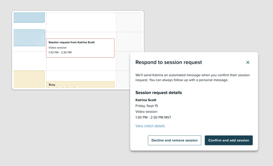Open the View match details link

[150, 126]
